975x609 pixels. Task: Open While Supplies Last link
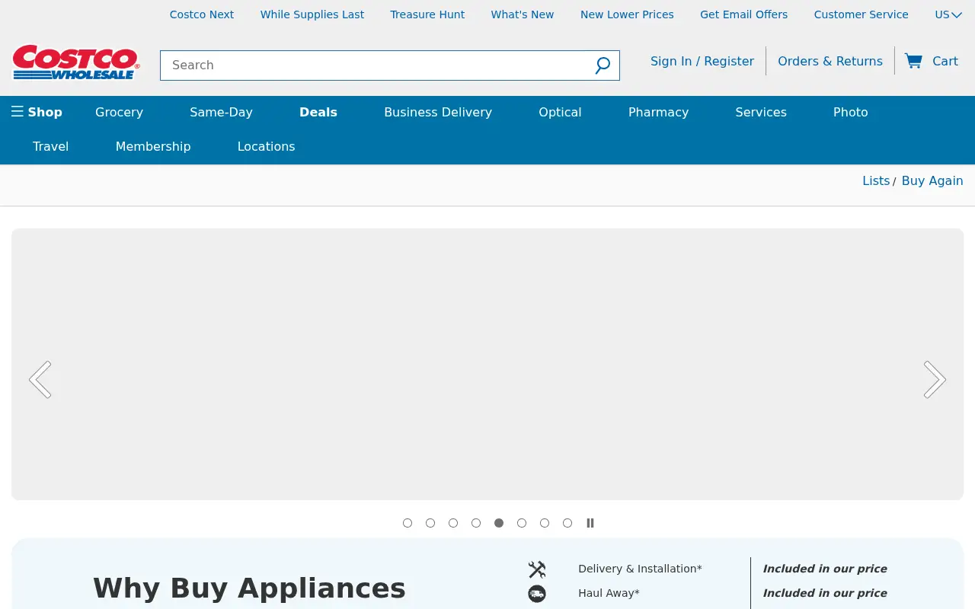pos(312,14)
